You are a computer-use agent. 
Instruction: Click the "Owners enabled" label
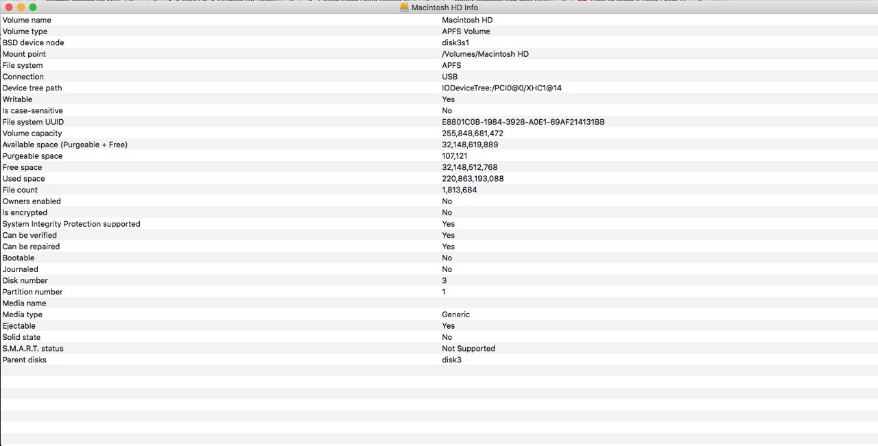tap(32, 201)
